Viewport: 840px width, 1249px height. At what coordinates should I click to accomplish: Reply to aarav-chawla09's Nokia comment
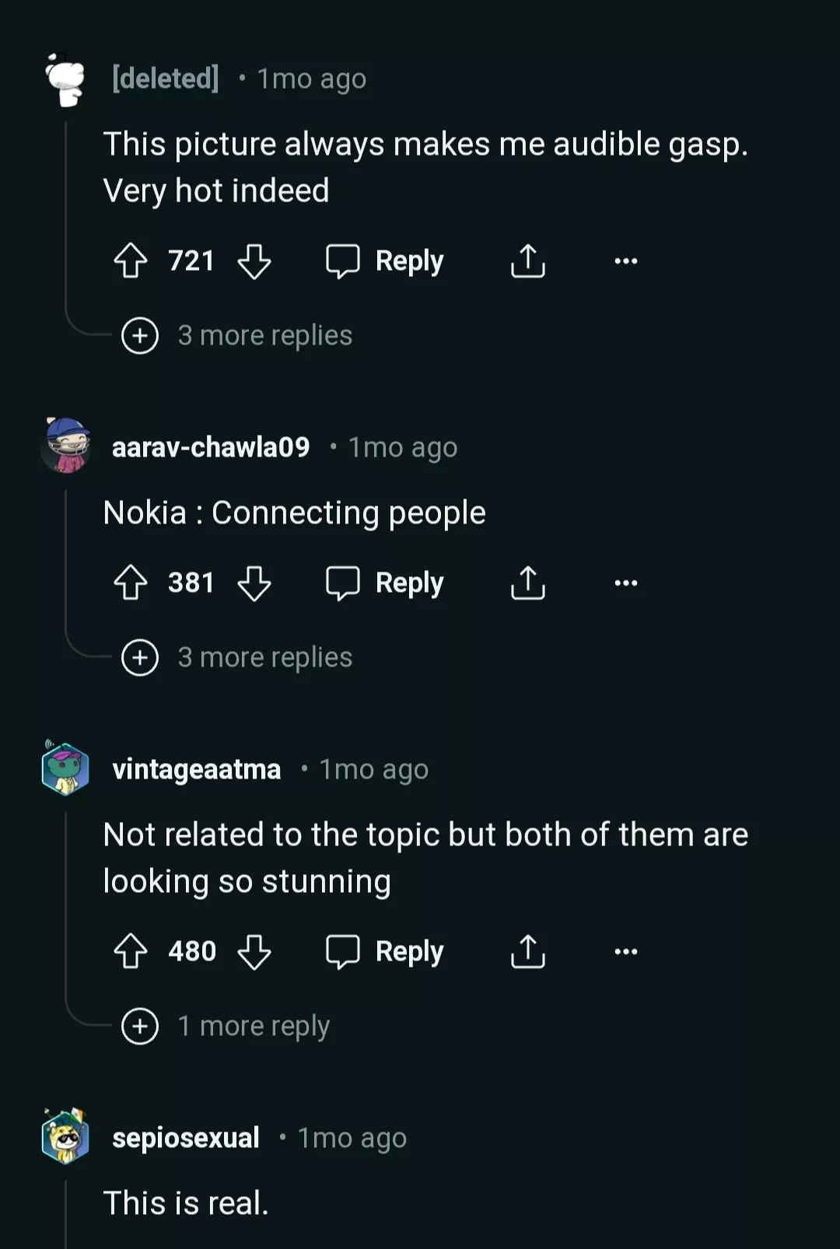[386, 583]
